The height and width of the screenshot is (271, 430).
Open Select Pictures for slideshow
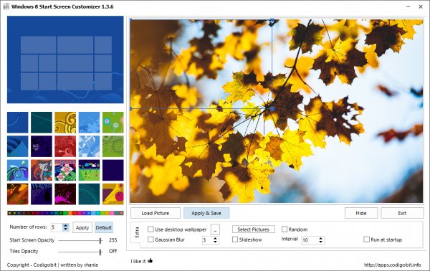point(254,229)
